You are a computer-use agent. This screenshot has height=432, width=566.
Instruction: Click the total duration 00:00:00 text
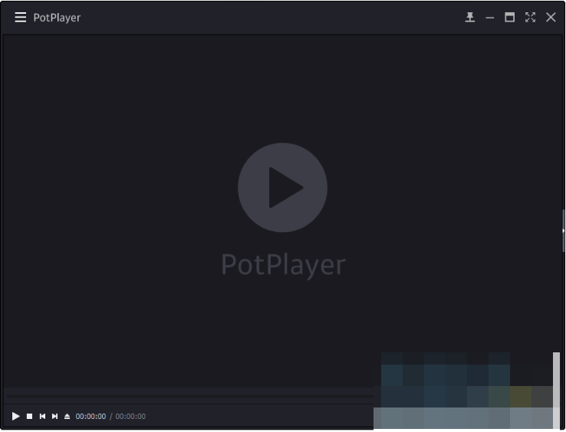(130, 417)
